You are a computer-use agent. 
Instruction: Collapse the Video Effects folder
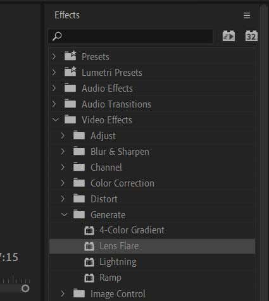pyautogui.click(x=56, y=120)
